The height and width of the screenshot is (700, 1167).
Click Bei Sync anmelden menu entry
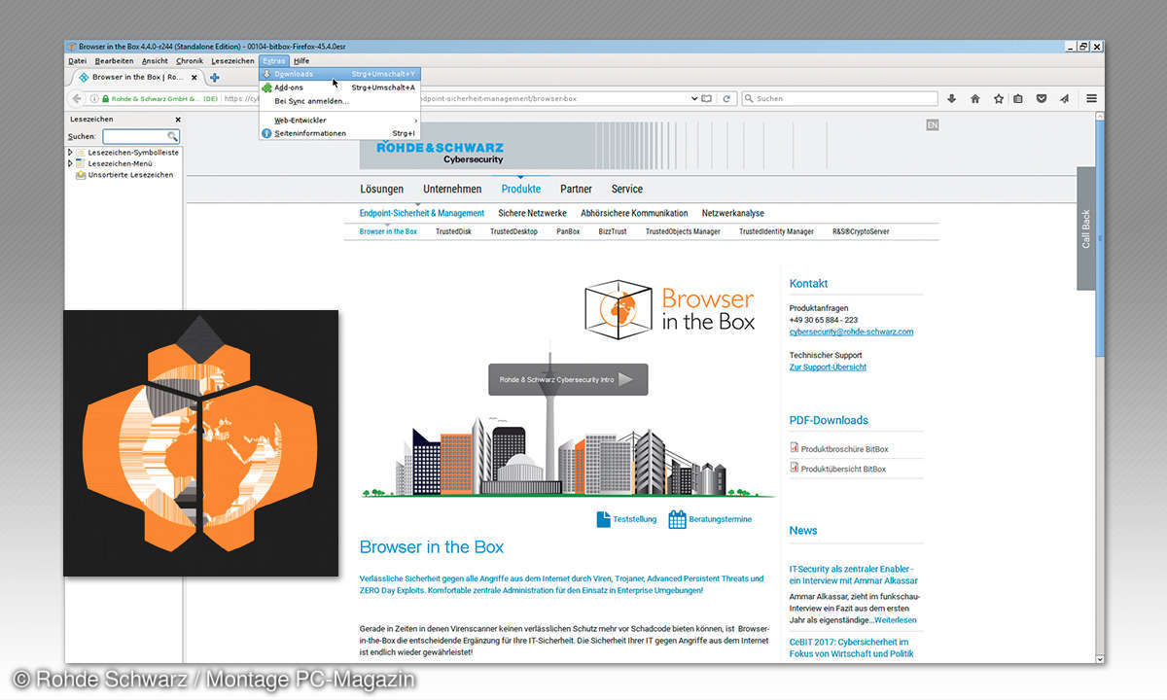click(x=340, y=101)
